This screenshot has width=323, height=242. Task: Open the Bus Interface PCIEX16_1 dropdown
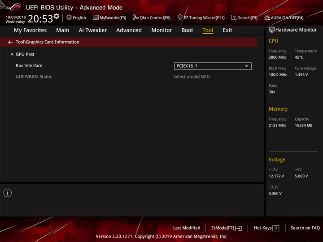coord(213,66)
